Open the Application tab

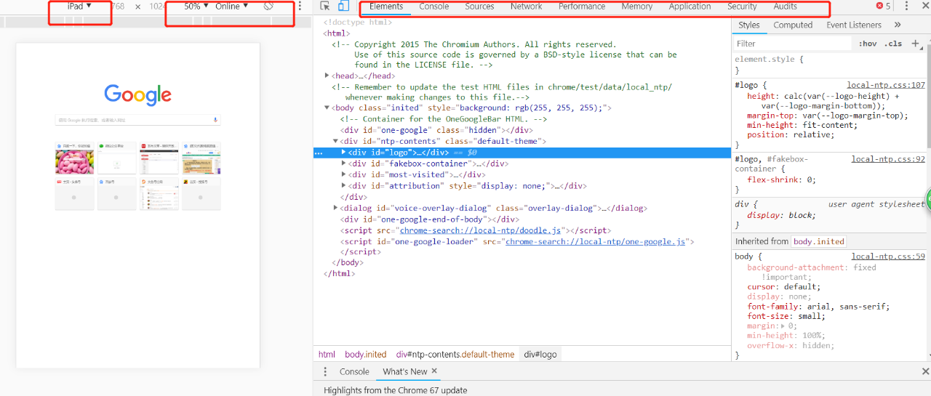(690, 7)
